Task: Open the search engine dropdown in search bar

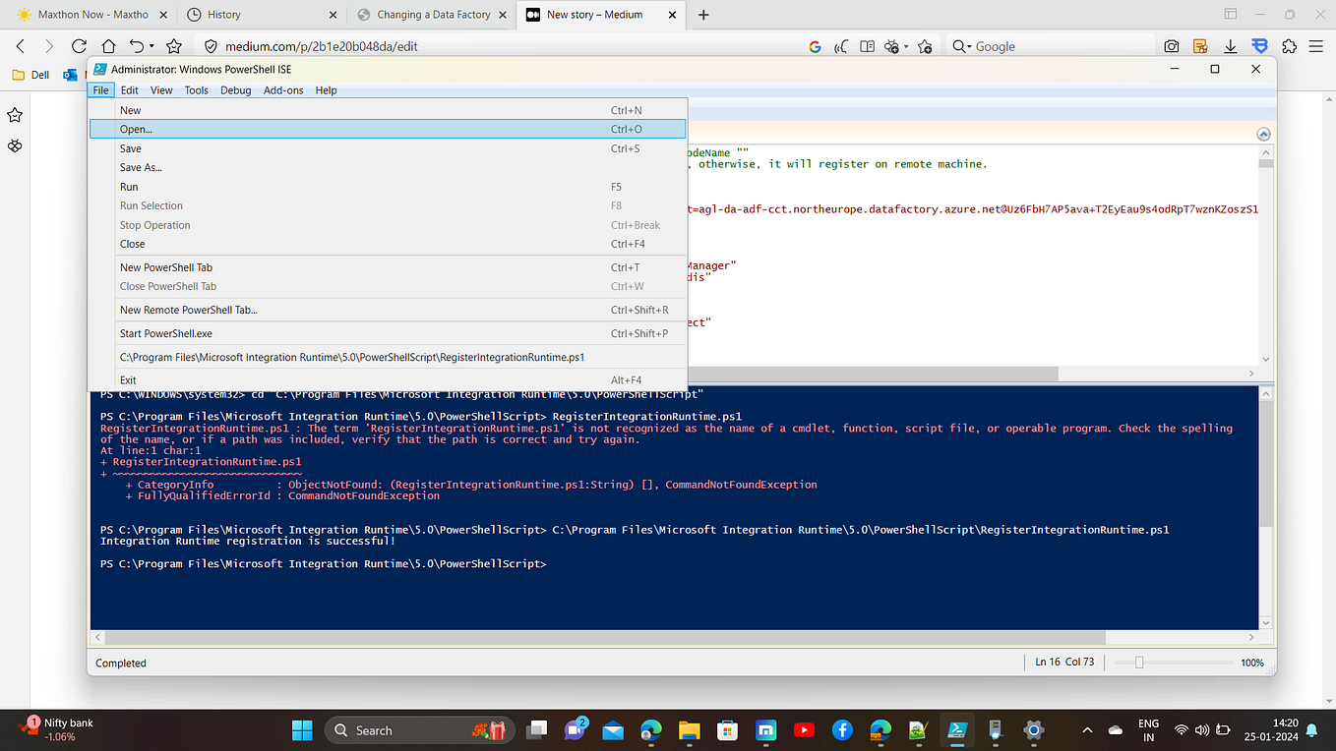Action: (967, 46)
